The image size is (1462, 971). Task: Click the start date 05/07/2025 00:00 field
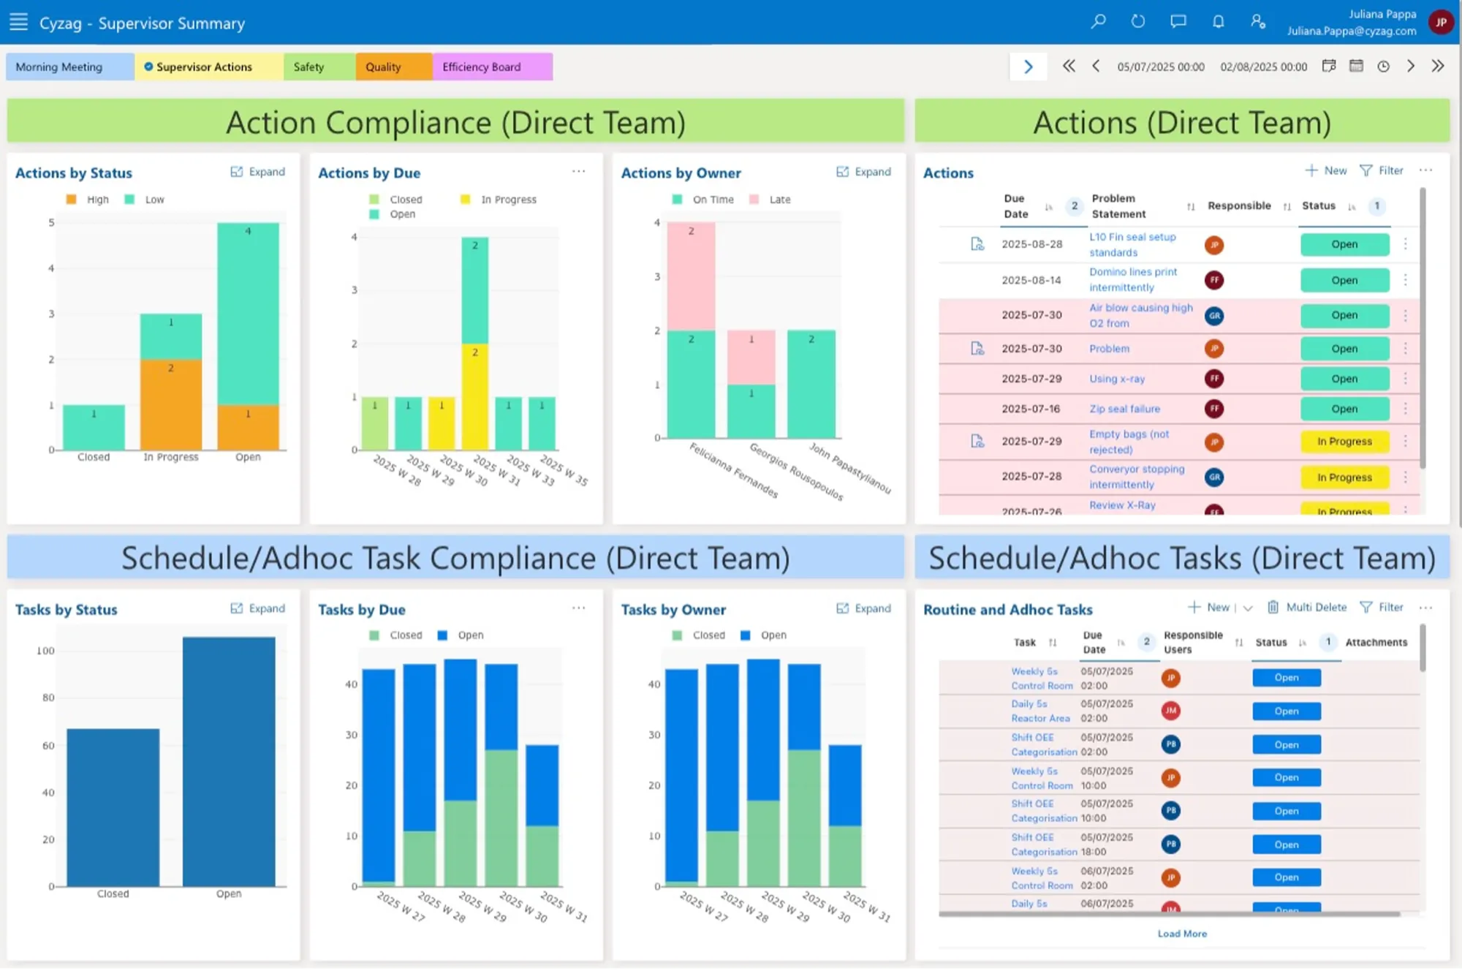coord(1160,67)
